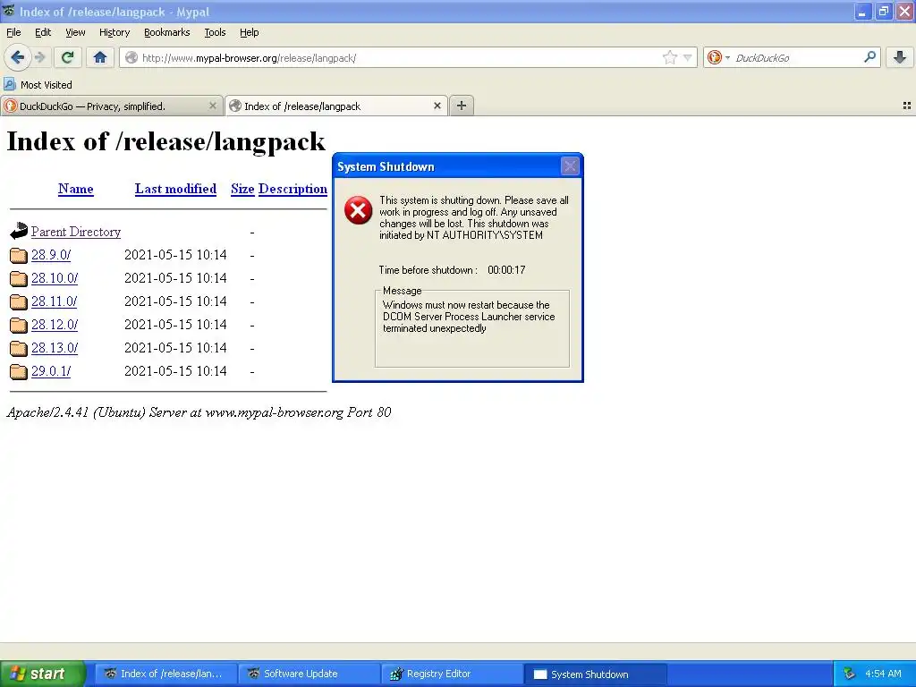Click the folder icon beside 28.13.0/
Viewport: 916px width, 687px height.
pos(19,348)
